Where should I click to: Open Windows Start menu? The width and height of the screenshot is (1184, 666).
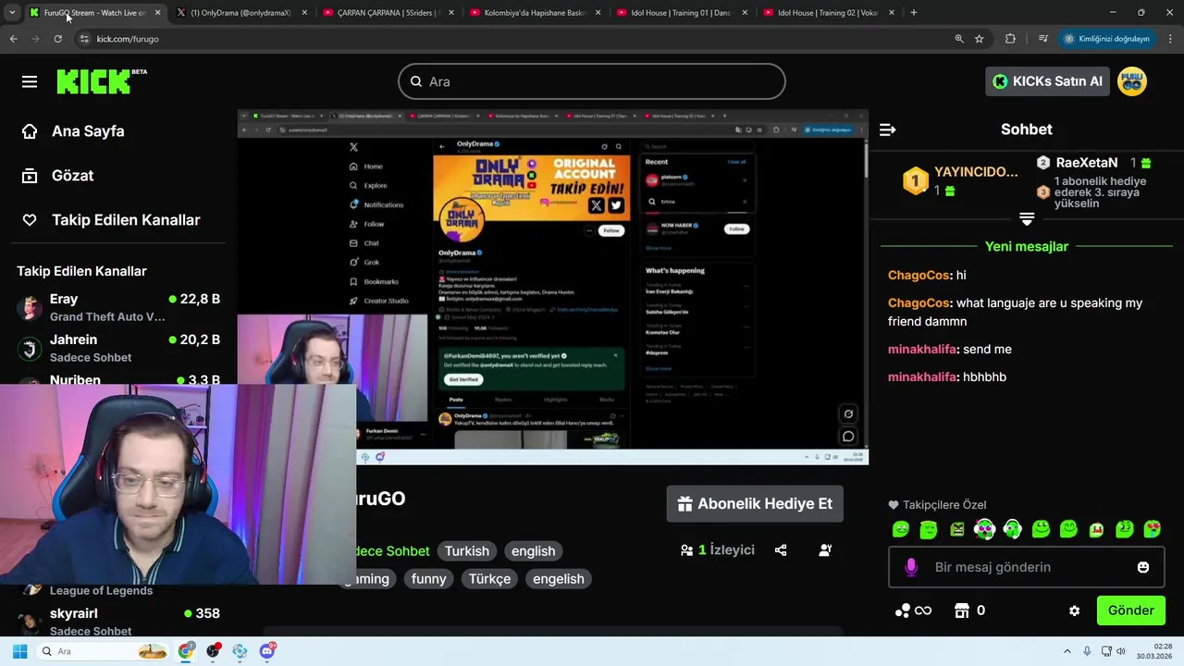(19, 651)
